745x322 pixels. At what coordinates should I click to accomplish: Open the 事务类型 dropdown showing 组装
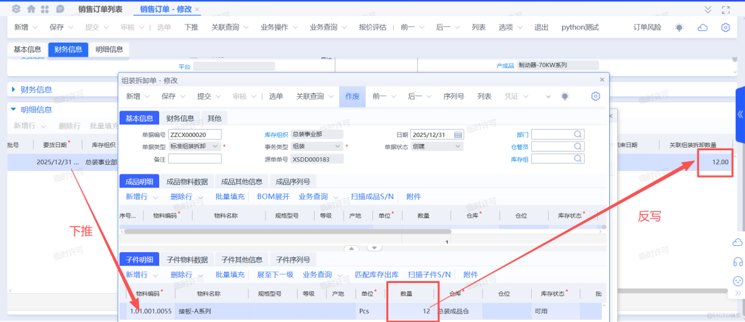click(317, 147)
